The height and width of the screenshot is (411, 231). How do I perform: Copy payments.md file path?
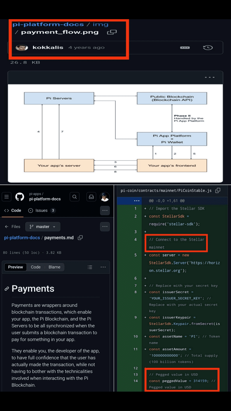click(x=80, y=238)
